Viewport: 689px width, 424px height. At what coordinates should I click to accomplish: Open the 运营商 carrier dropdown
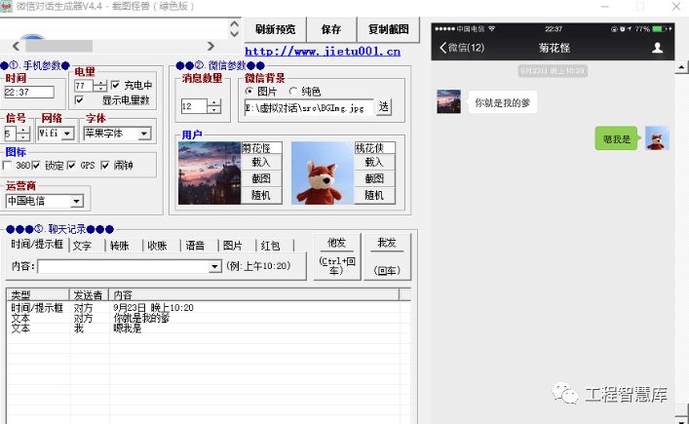pos(76,201)
